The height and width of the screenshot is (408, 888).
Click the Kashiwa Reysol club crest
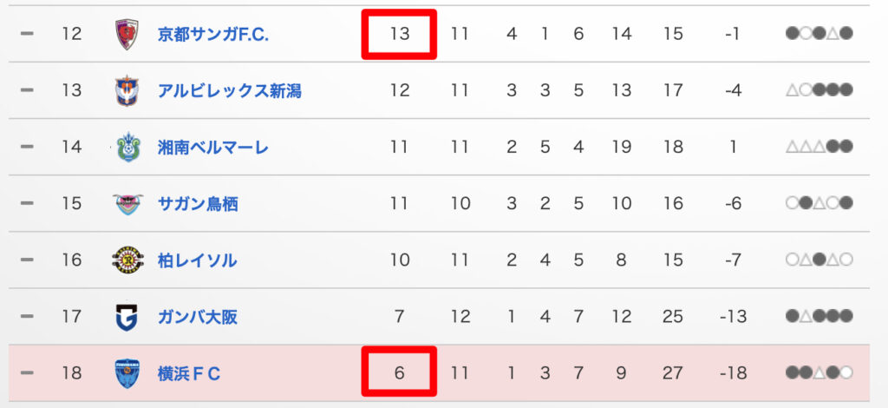(x=127, y=260)
